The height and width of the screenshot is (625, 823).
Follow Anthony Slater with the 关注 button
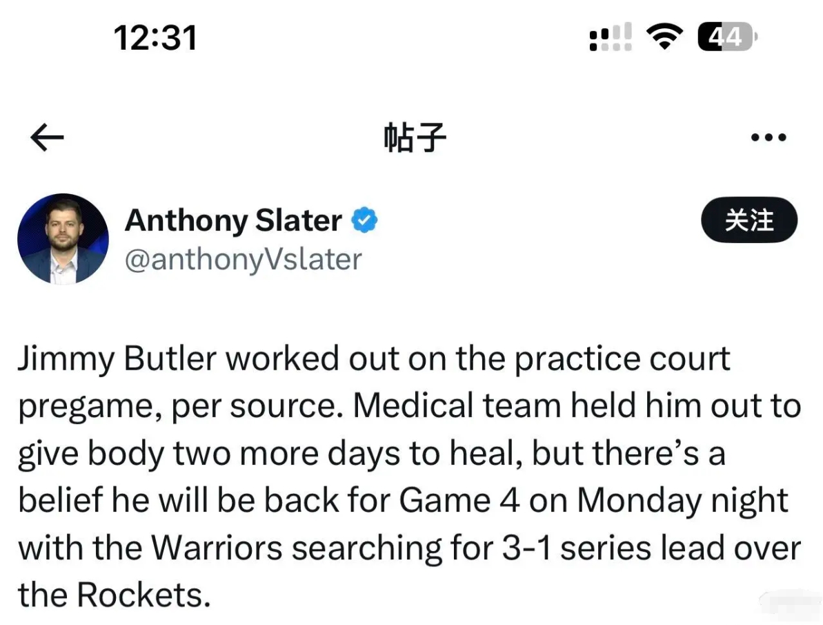pyautogui.click(x=749, y=220)
